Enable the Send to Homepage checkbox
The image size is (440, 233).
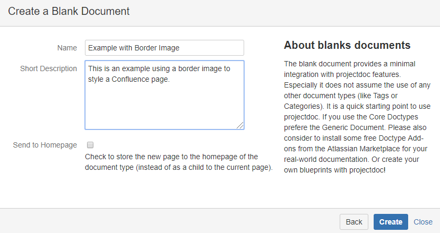(90, 145)
